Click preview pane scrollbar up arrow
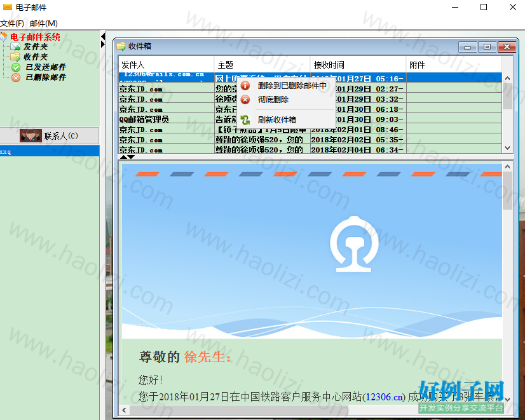This screenshot has width=525, height=420. pos(507,166)
